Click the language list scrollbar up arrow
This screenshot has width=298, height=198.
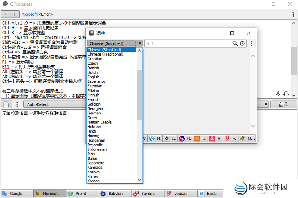click(139, 51)
